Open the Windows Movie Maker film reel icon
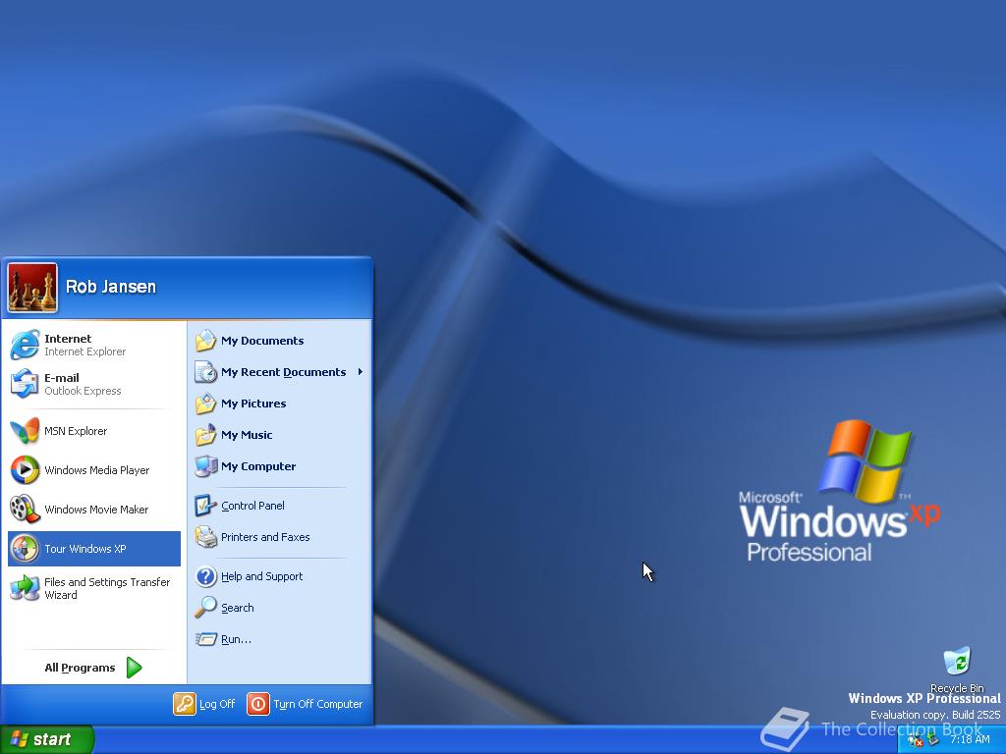Viewport: 1006px width, 754px height. [25, 510]
